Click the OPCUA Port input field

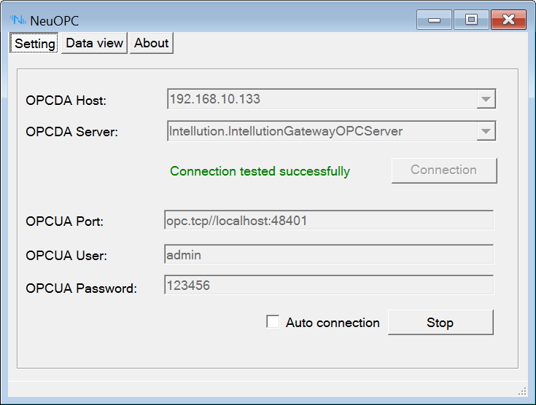pyautogui.click(x=328, y=220)
